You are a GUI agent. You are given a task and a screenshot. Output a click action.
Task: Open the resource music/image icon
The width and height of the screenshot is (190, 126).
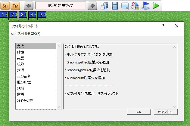135,6
